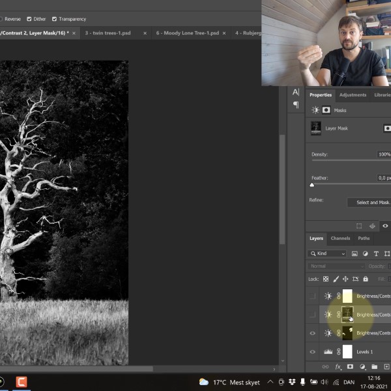Hide the Levels 1 layer
This screenshot has width=391, height=391.
tap(312, 352)
